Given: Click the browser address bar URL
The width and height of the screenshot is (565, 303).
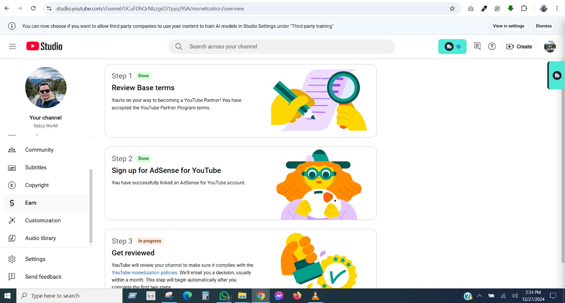Looking at the screenshot, I should click(x=150, y=8).
